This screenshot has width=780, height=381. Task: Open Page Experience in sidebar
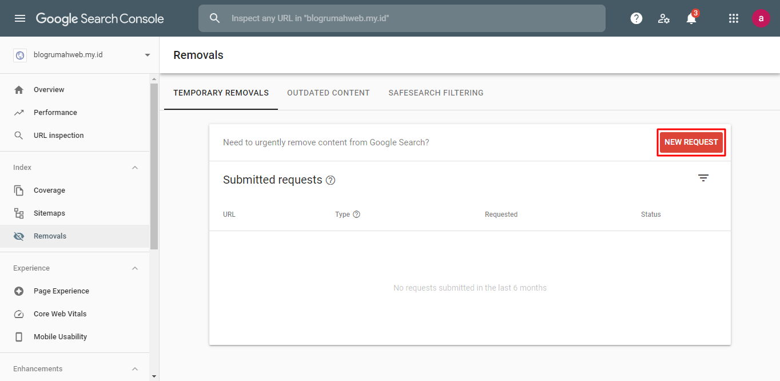click(75, 291)
